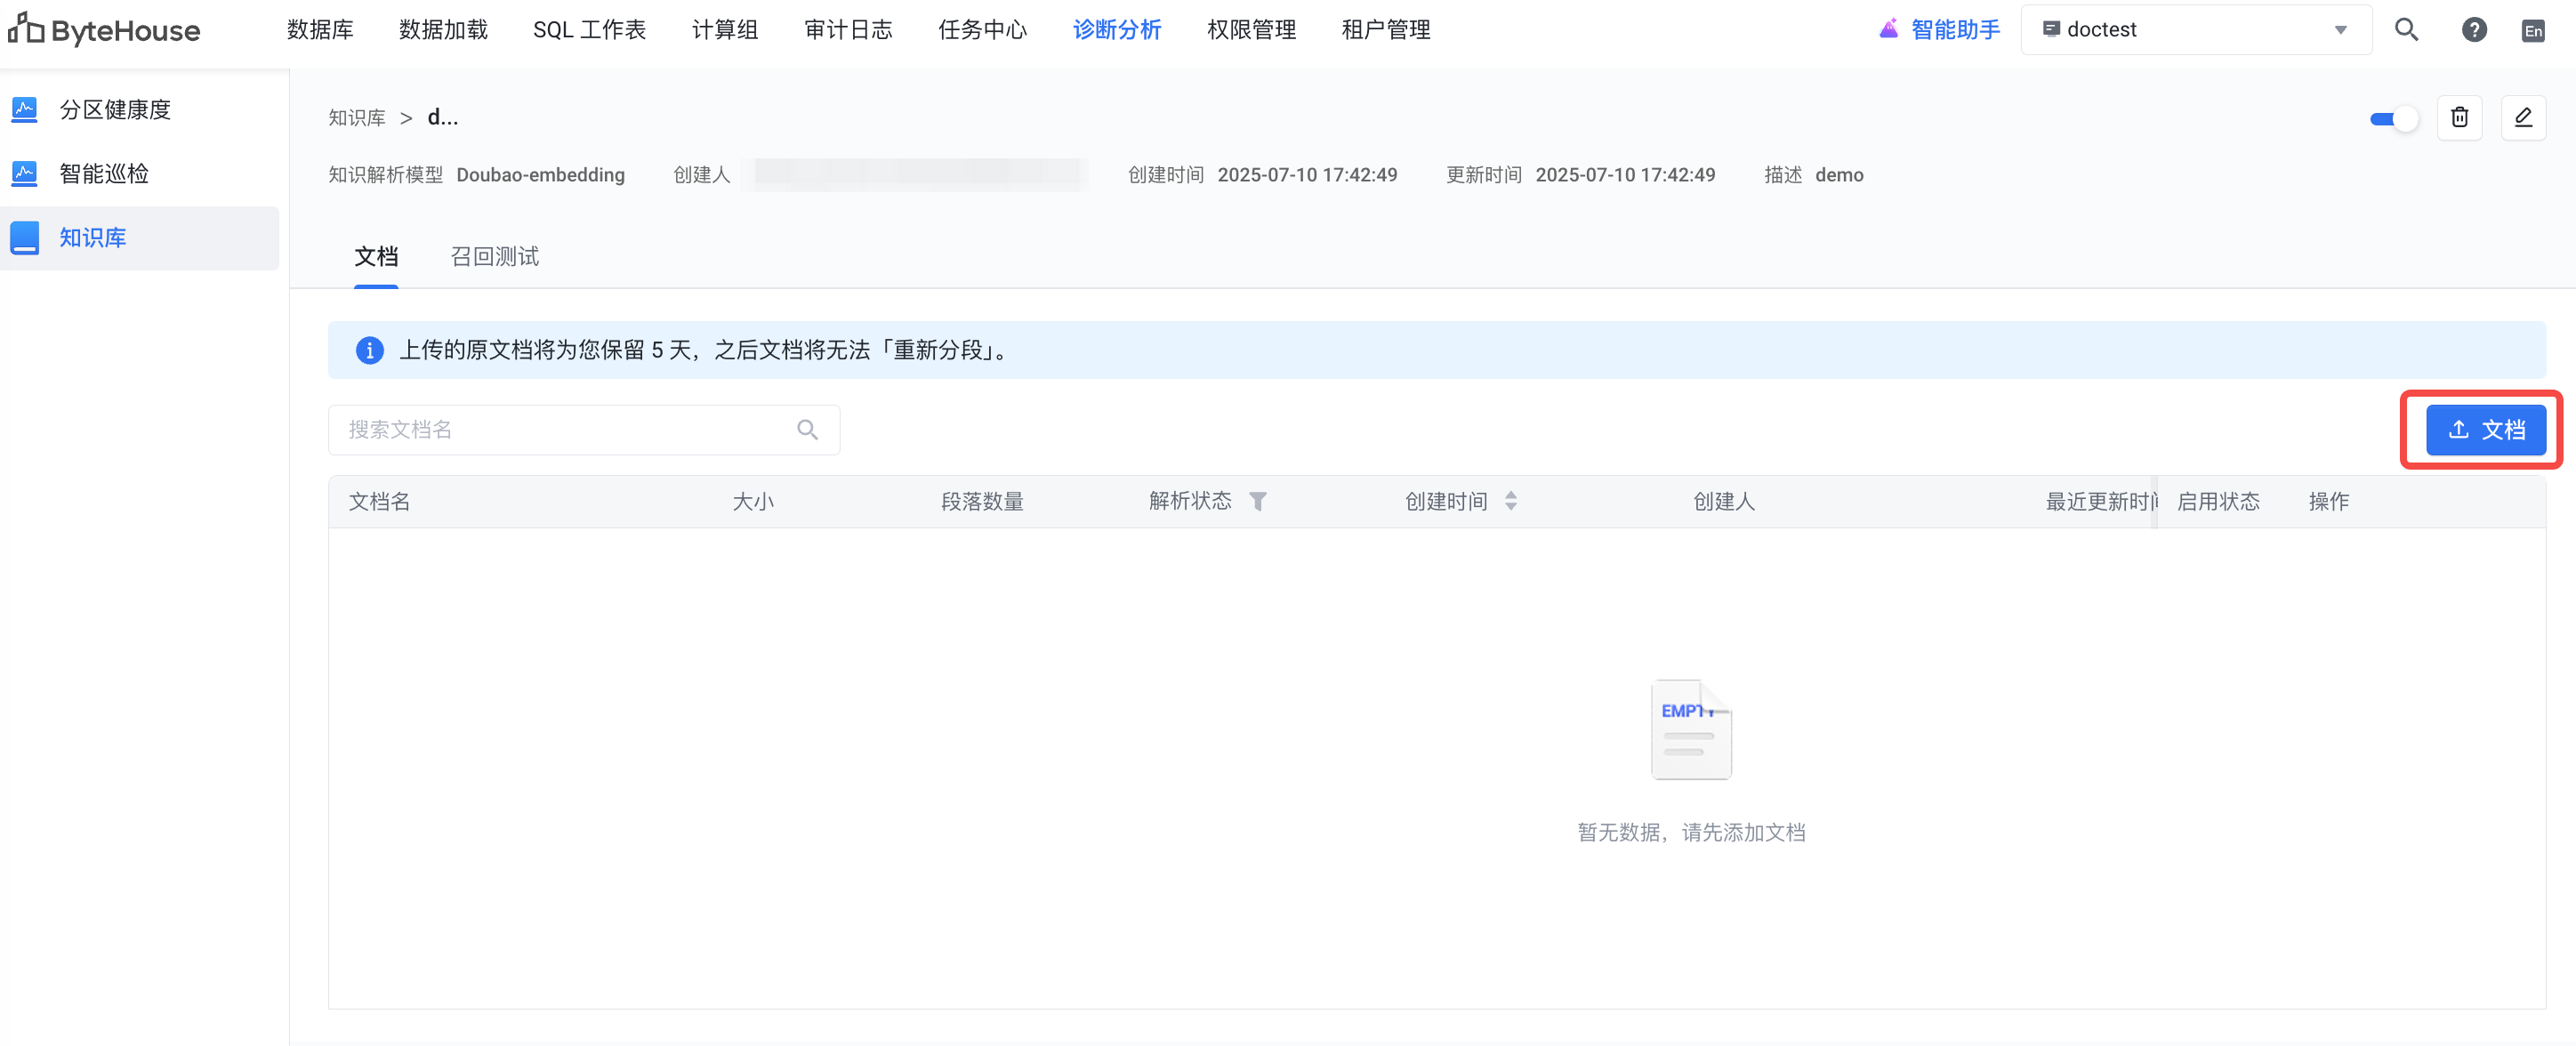Sort by 创建时间 column arrows

(x=1510, y=501)
